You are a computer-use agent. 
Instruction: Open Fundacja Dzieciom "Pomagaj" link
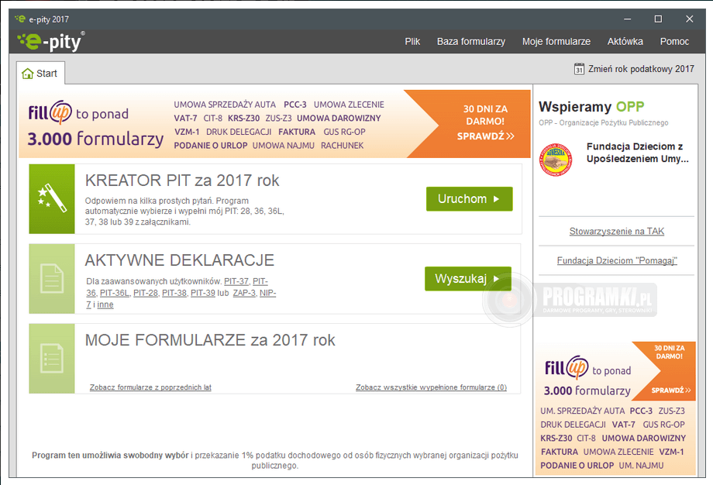pos(617,260)
